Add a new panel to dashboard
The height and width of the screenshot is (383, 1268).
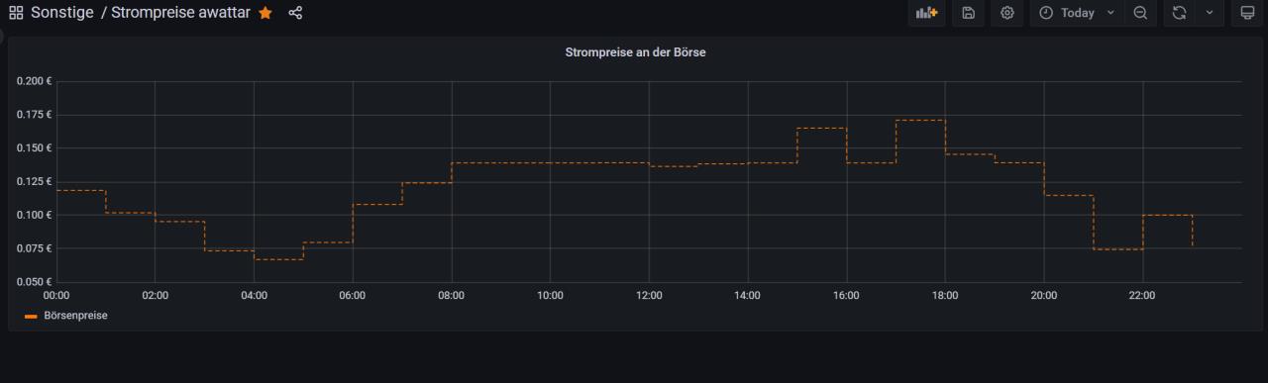926,13
